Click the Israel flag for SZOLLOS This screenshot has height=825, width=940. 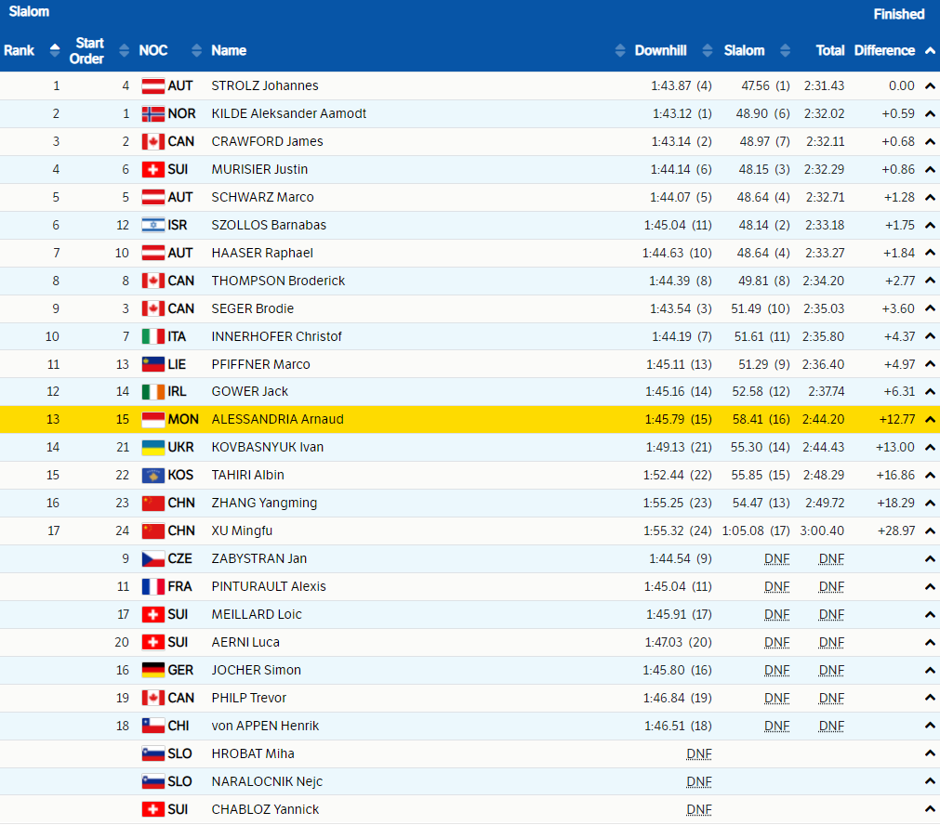152,225
